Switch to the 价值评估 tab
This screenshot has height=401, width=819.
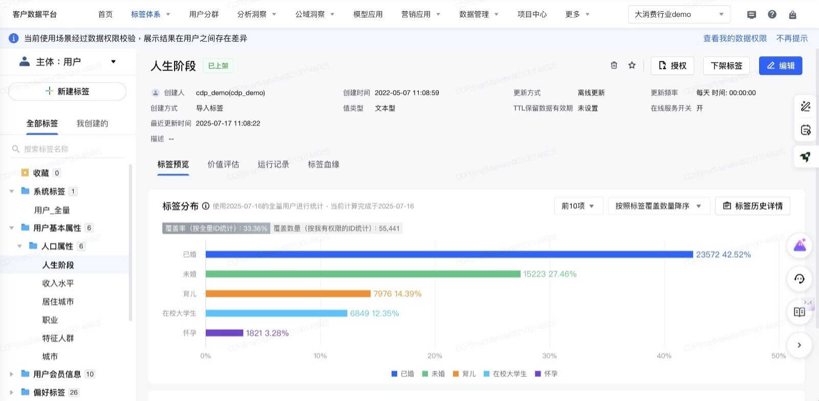pos(223,164)
